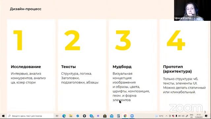
Task: Open Microsoft Store from the taskbar
Action: pyautogui.click(x=105, y=116)
